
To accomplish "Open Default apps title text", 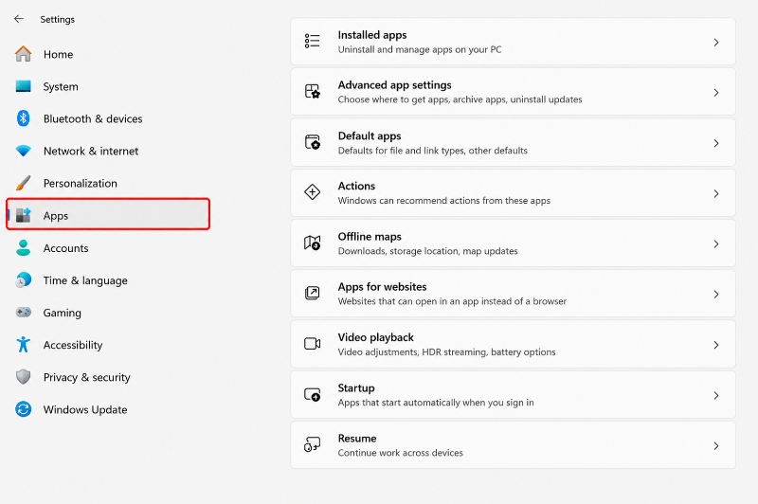I will point(370,136).
